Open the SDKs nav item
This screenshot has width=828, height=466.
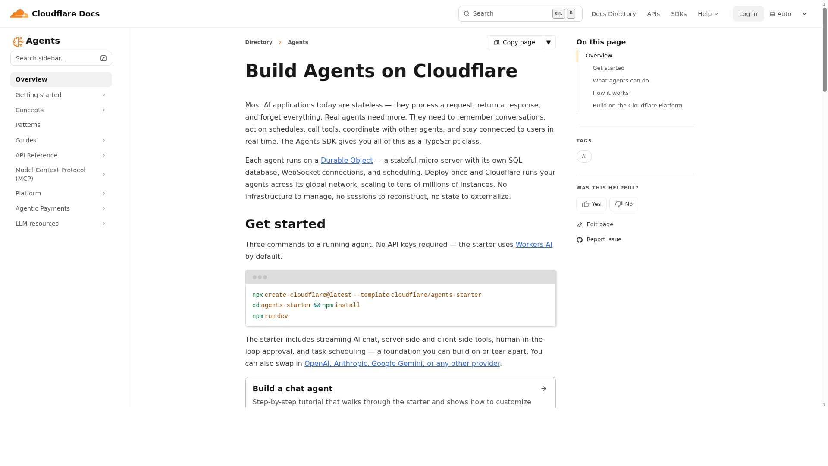(x=678, y=14)
